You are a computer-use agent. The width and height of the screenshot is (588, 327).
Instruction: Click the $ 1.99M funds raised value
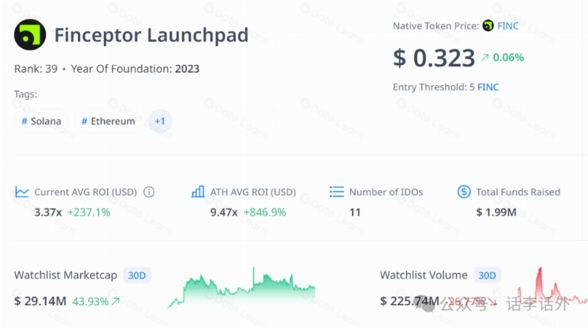(x=496, y=212)
